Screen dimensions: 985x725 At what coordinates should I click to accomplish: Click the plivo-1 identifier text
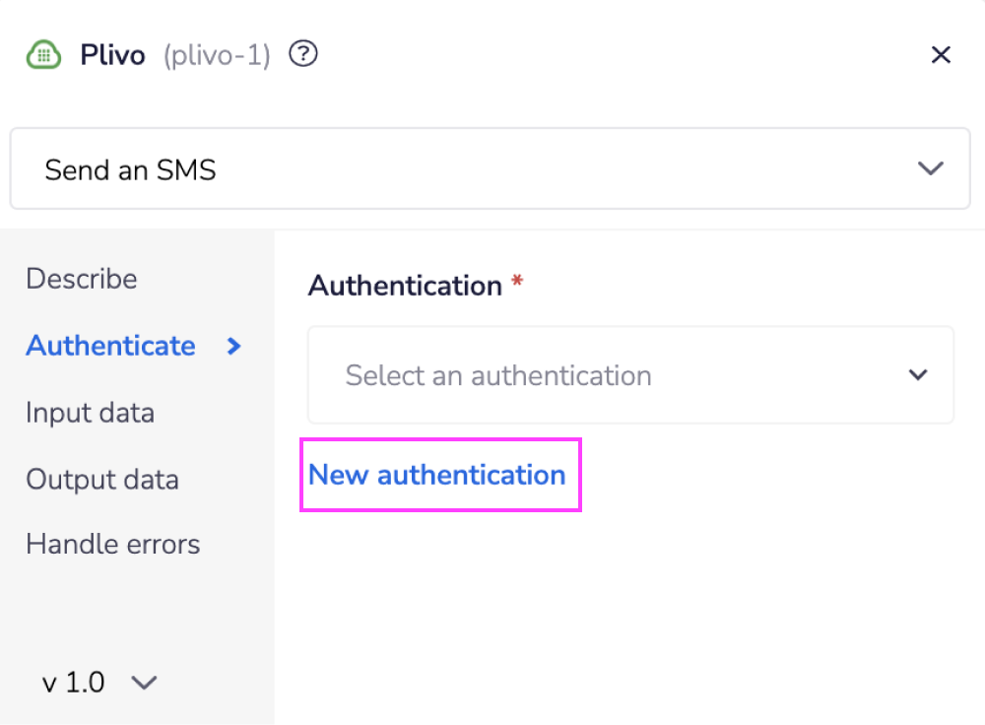(216, 55)
